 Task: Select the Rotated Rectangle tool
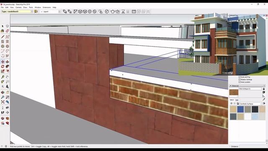pos(8,42)
